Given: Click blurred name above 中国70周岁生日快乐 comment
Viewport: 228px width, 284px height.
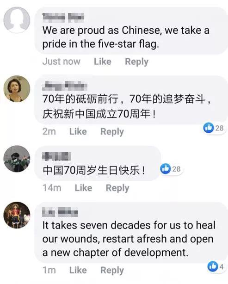Looking at the screenshot, I should coord(57,156).
